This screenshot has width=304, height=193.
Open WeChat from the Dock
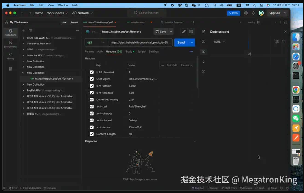tap(296, 118)
